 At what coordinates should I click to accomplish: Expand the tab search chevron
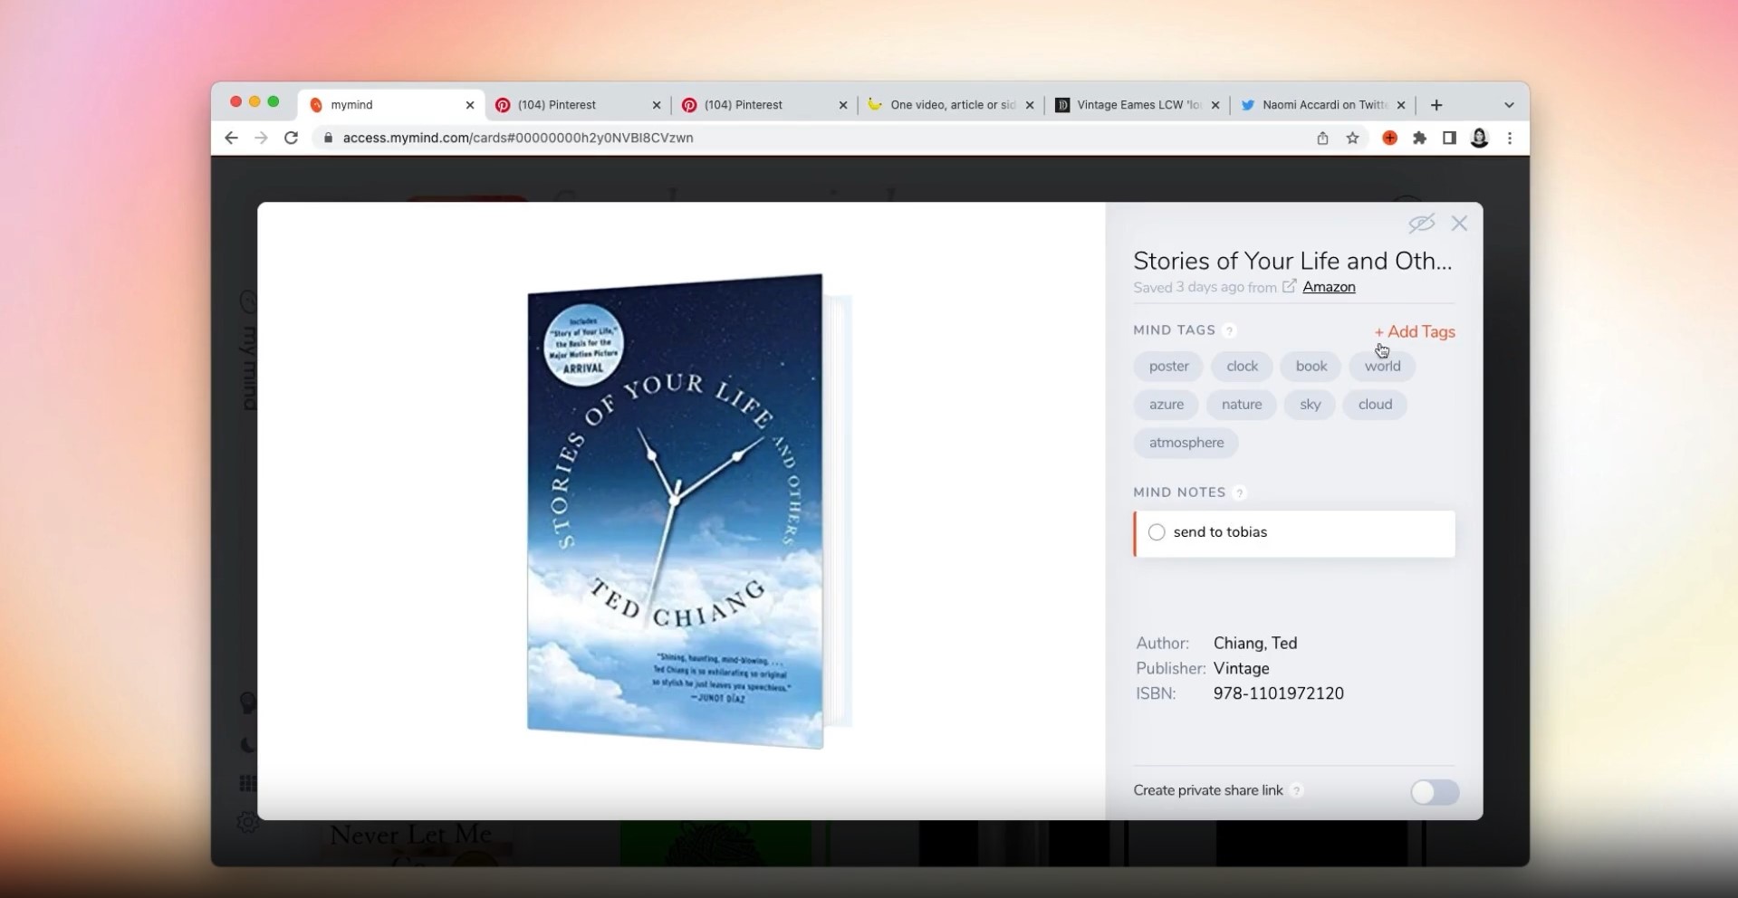(x=1509, y=105)
